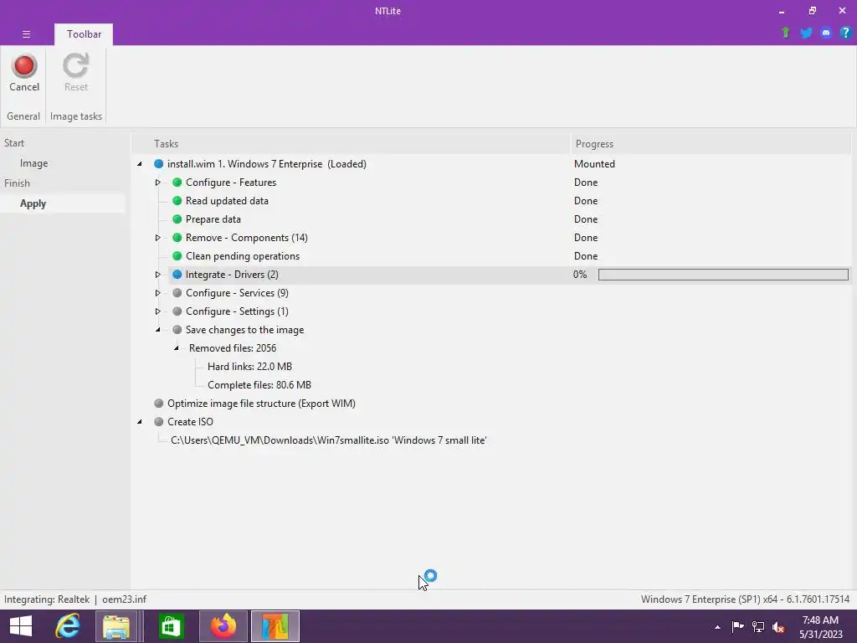Click the Reset arrow icon
The image size is (857, 643).
[75, 65]
